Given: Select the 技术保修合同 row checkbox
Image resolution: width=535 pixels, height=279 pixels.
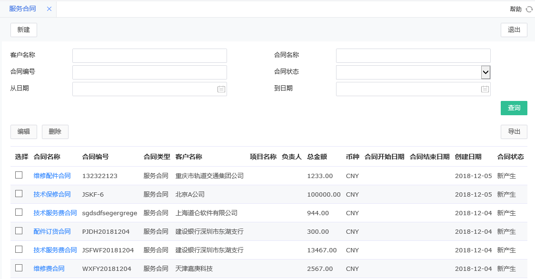Looking at the screenshot, I should [x=19, y=194].
